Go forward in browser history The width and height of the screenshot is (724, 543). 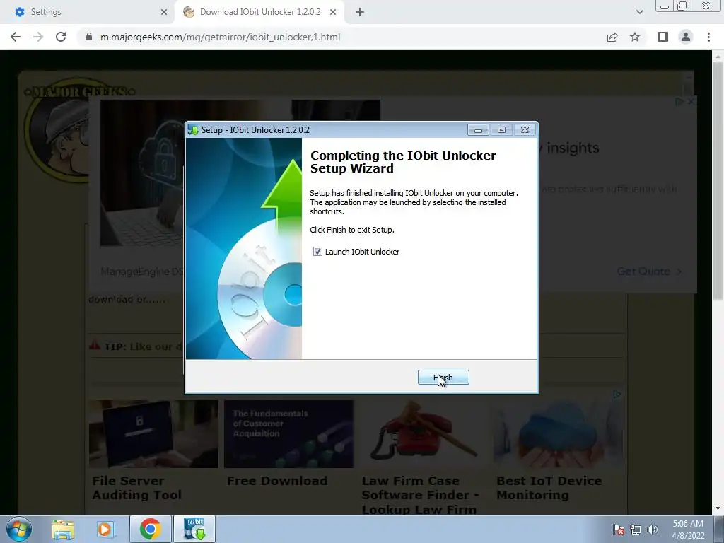(38, 37)
